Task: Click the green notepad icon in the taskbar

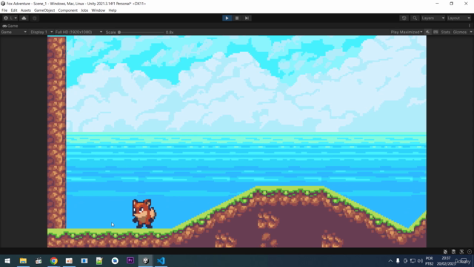Action: tap(99, 260)
